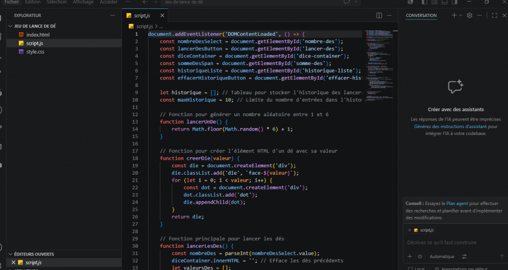Open the Edition menu
The height and width of the screenshot is (270, 508).
(33, 2)
